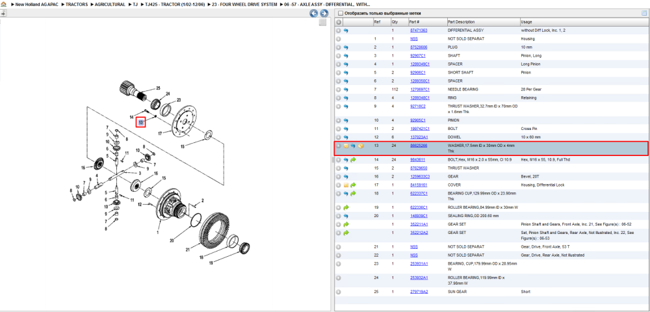This screenshot has height=312, width=650.
Task: Select callout 25 on the diagram
Action: [157, 88]
